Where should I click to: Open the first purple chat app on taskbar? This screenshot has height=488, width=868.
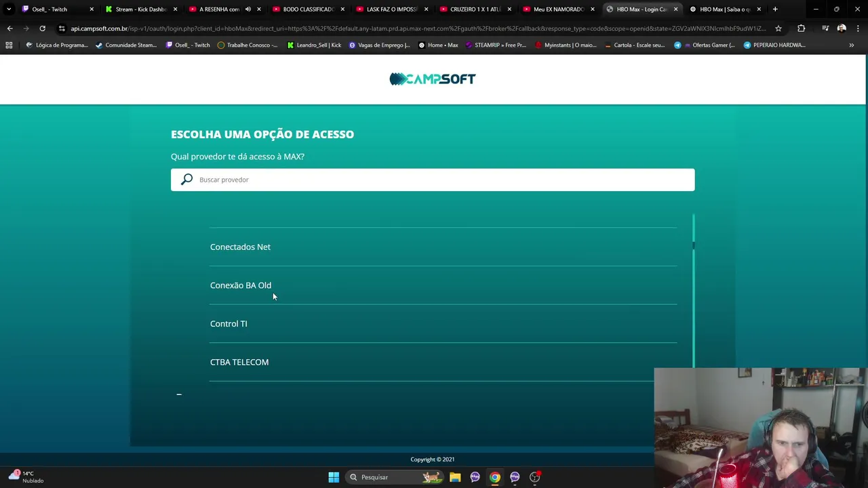pos(475,477)
